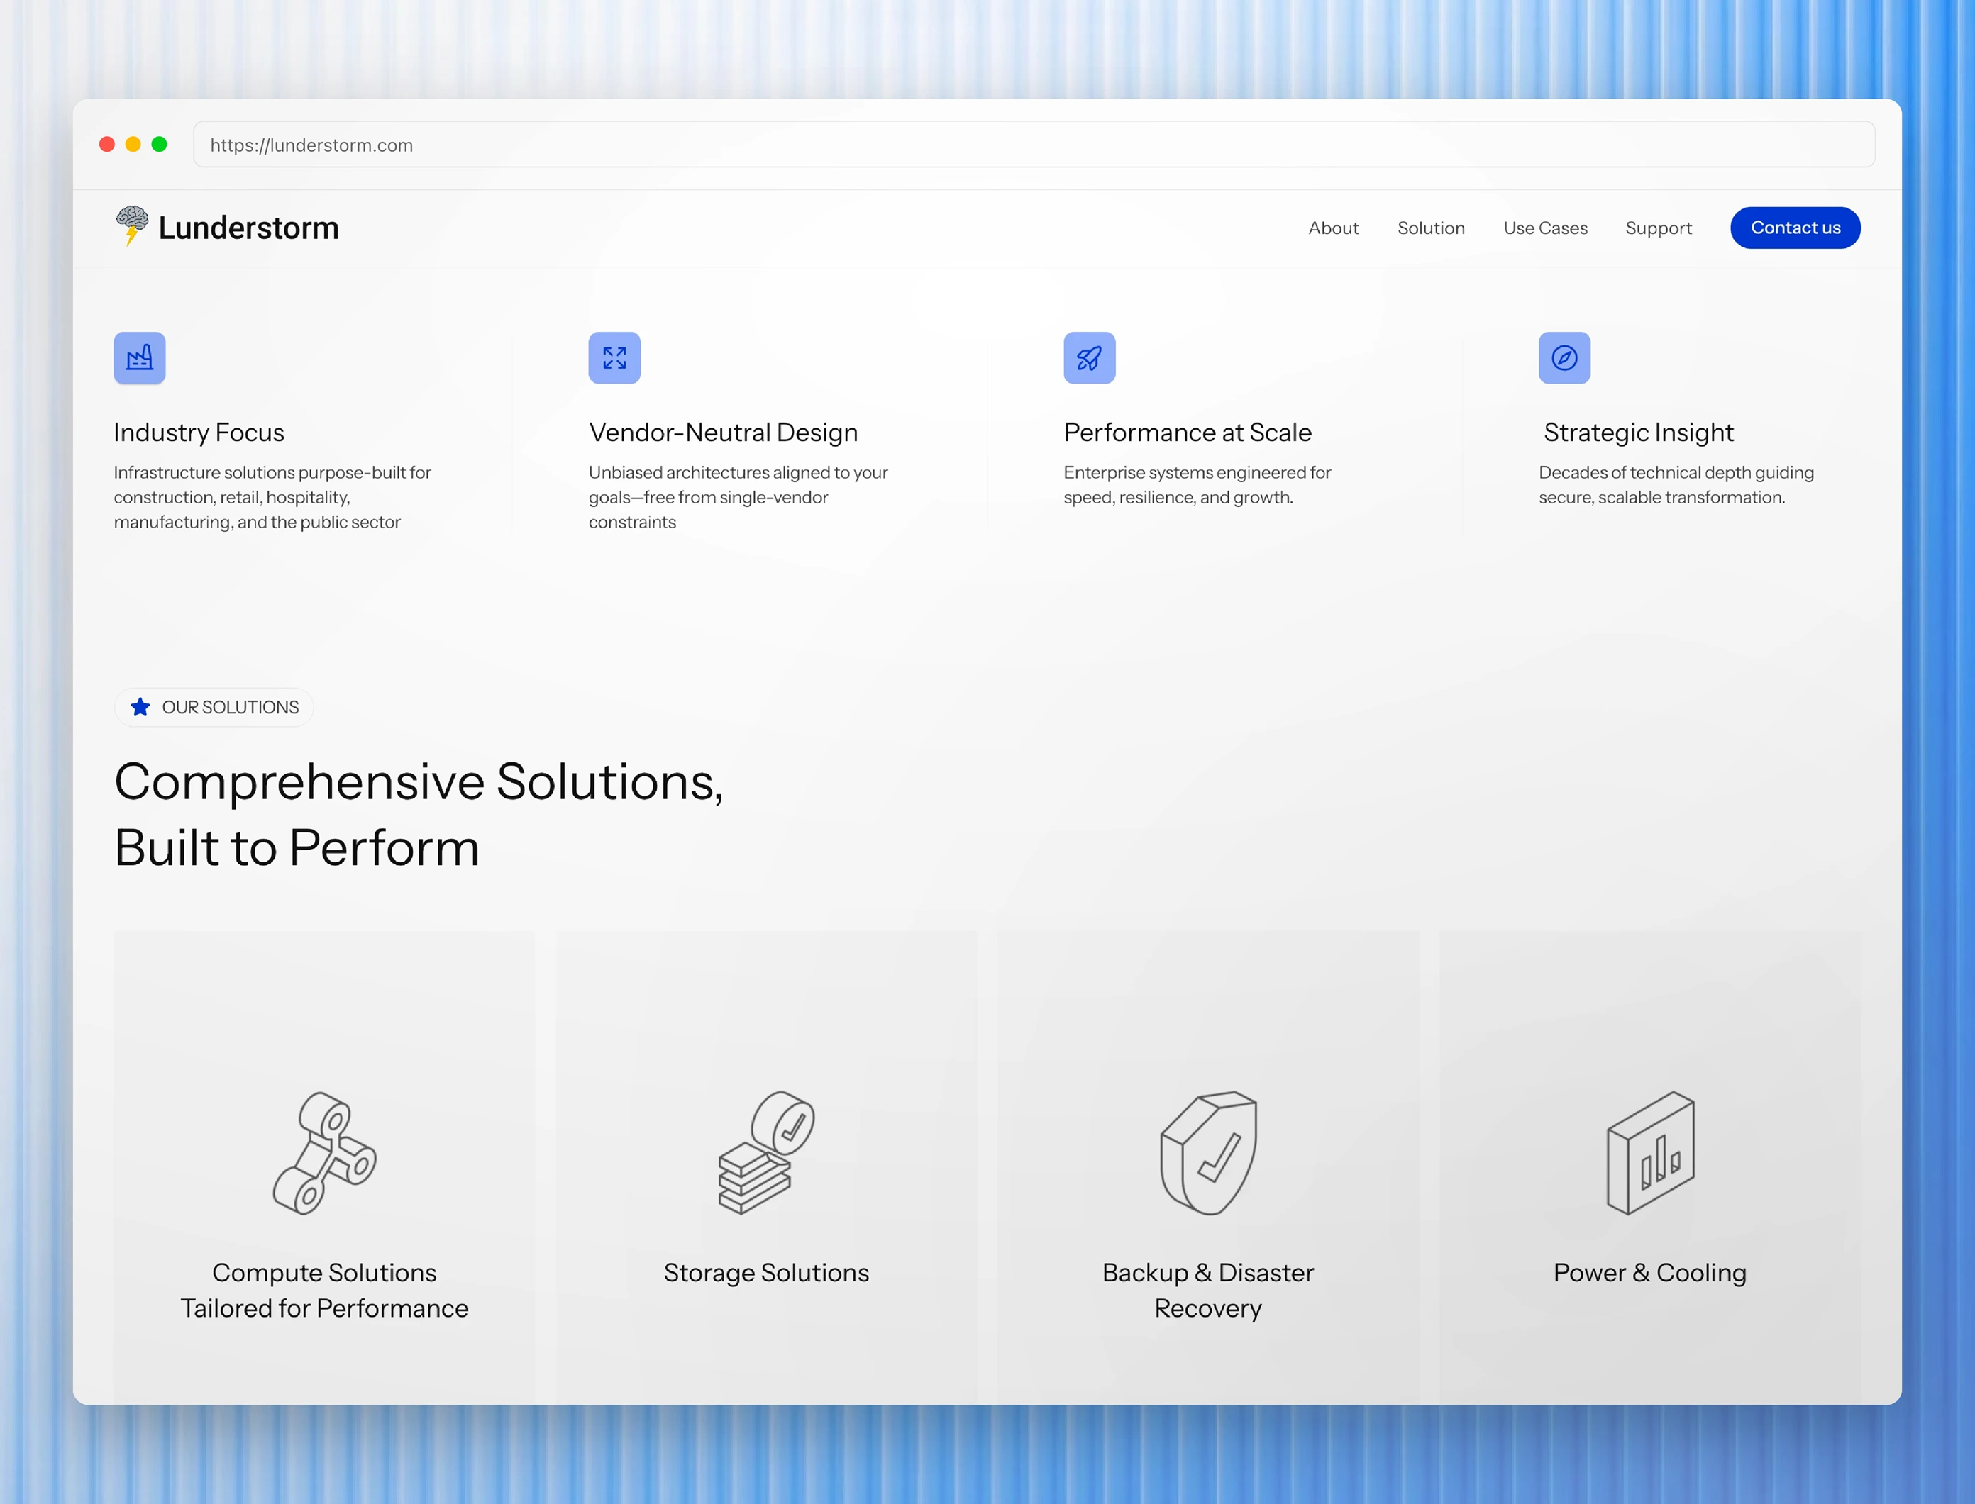Select the Power & Cooling card title
Screen dimensions: 1975x1504
(x=1650, y=1272)
